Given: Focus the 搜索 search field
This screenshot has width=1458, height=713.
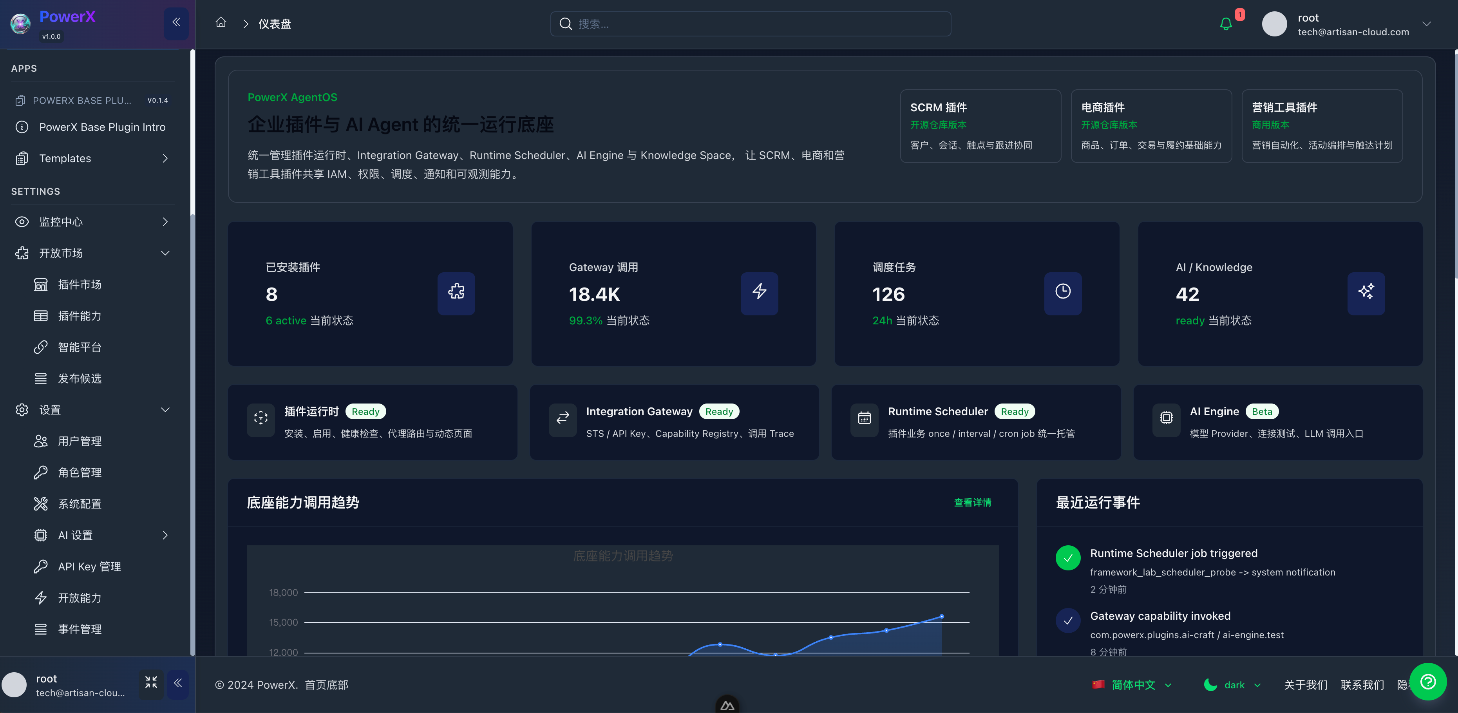Looking at the screenshot, I should [751, 24].
